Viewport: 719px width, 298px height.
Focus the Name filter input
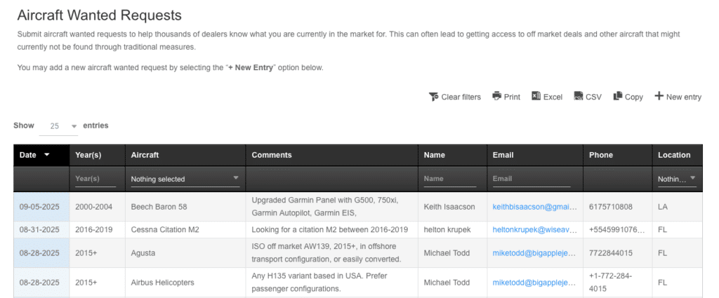449,179
